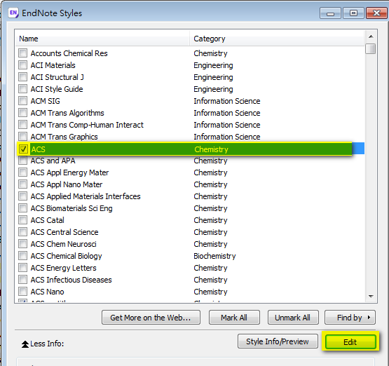Open the Find by dropdown menu
This screenshot has width=389, height=366.
pyautogui.click(x=350, y=318)
